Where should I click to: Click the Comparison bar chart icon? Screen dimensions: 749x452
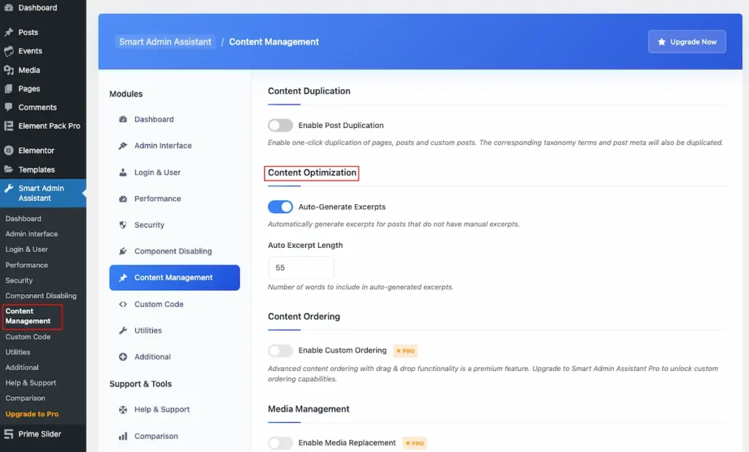coord(123,436)
